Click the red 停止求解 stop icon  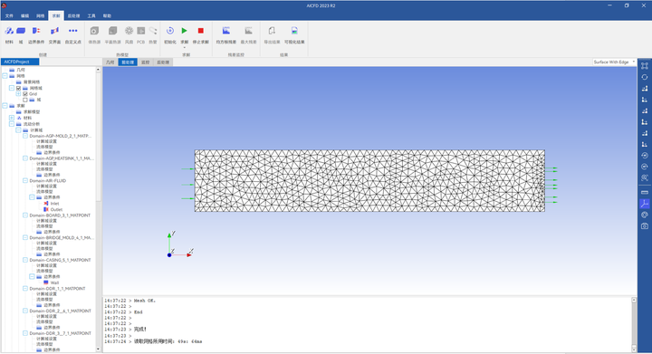(200, 31)
